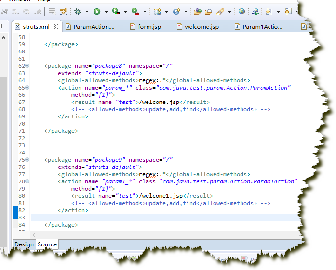Click the text "package8" on line 62

click(108, 66)
